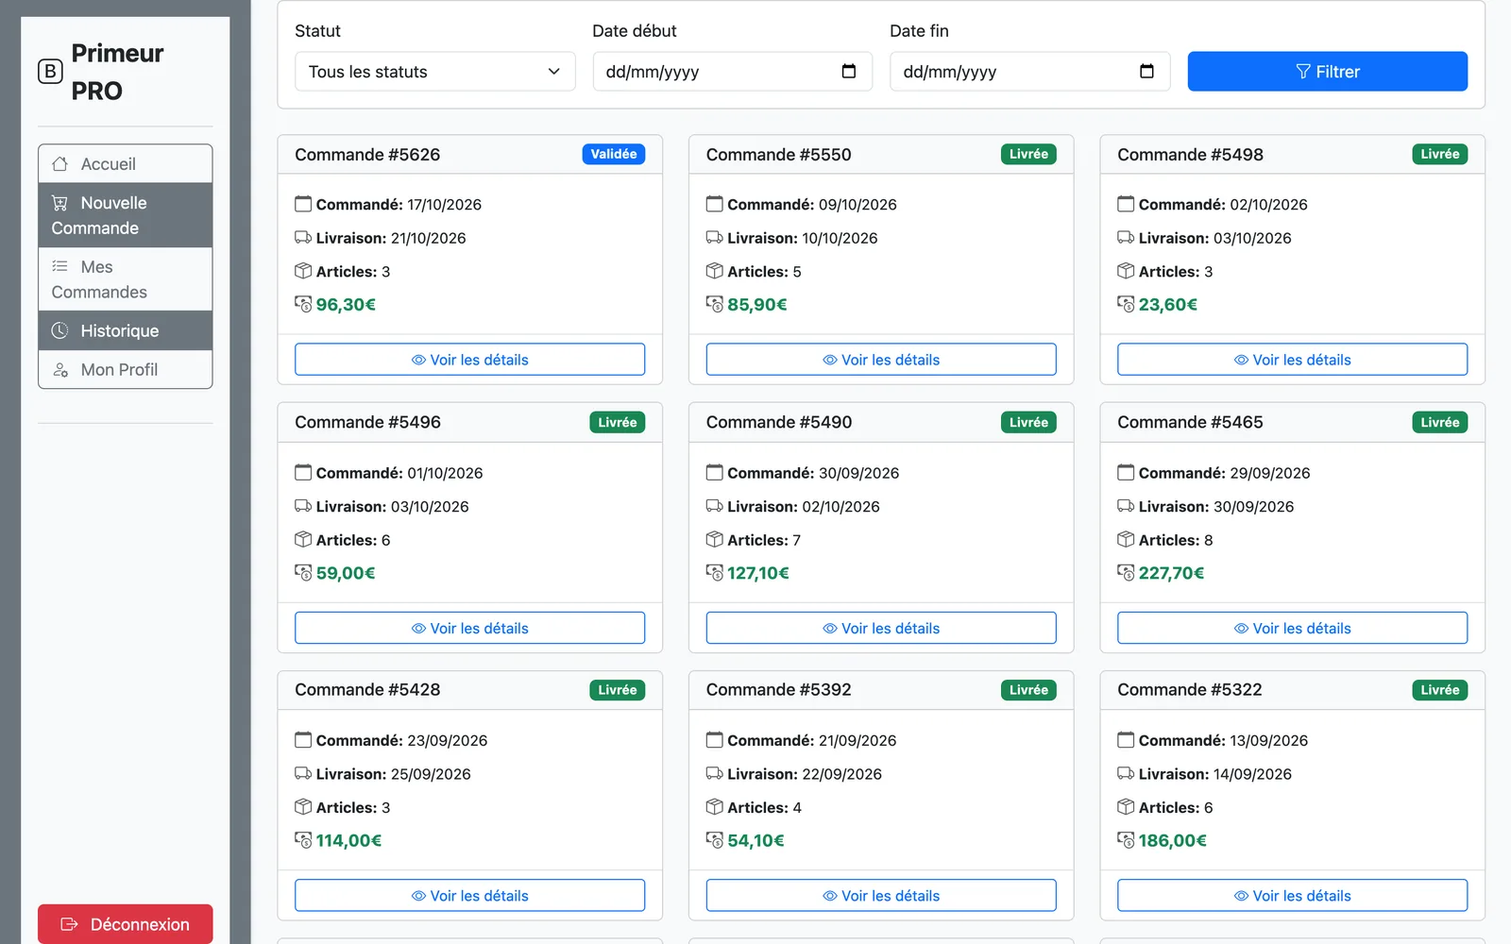Click the Date fin input field
1511x944 pixels.
(x=1029, y=72)
